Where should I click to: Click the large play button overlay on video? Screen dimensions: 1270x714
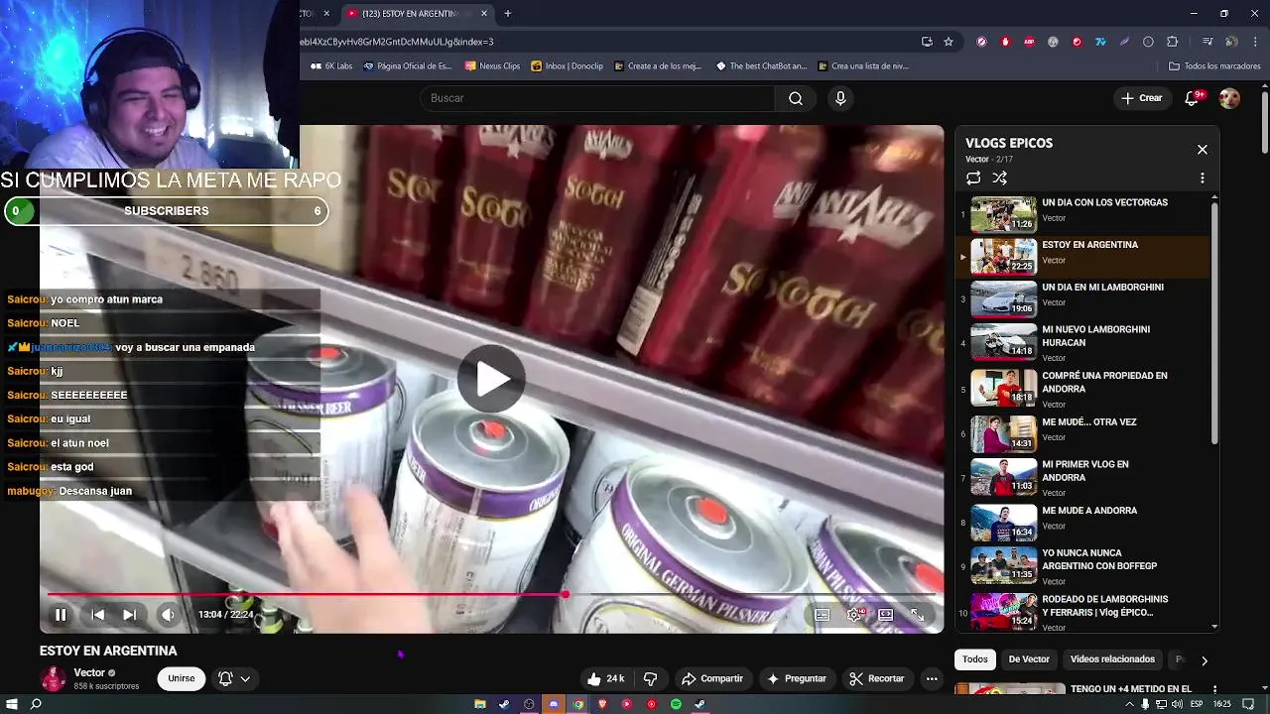pyautogui.click(x=491, y=378)
